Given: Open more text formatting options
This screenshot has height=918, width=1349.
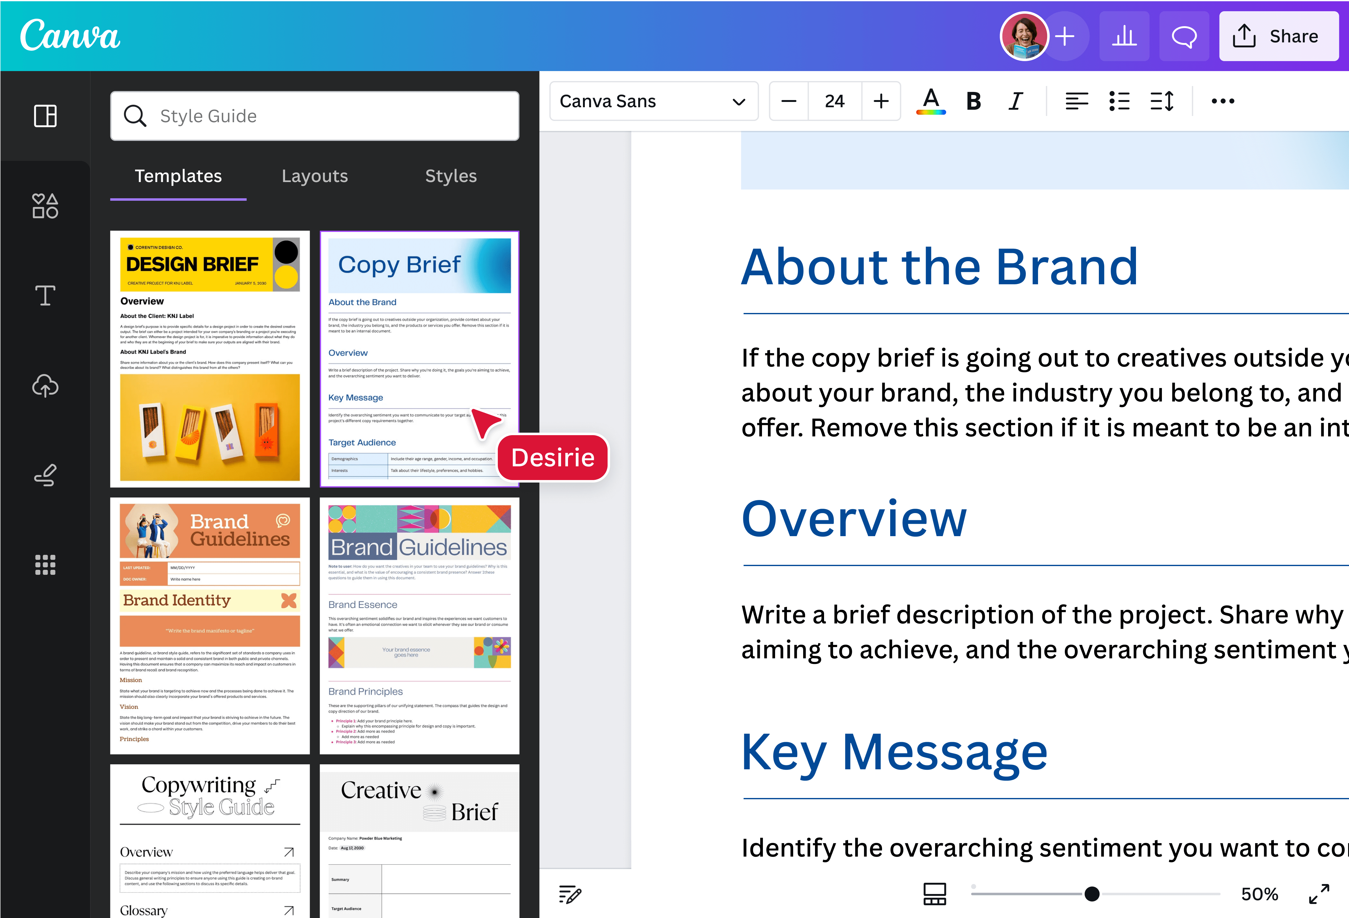Looking at the screenshot, I should (x=1222, y=101).
